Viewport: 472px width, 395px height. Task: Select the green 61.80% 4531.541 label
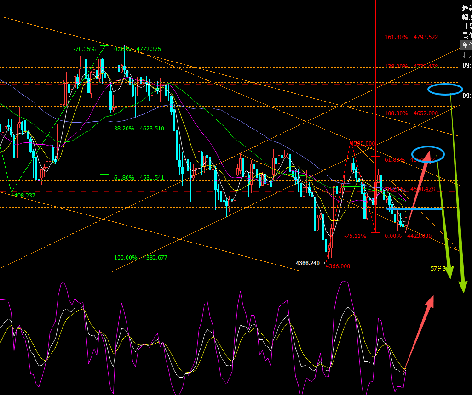[x=139, y=178]
